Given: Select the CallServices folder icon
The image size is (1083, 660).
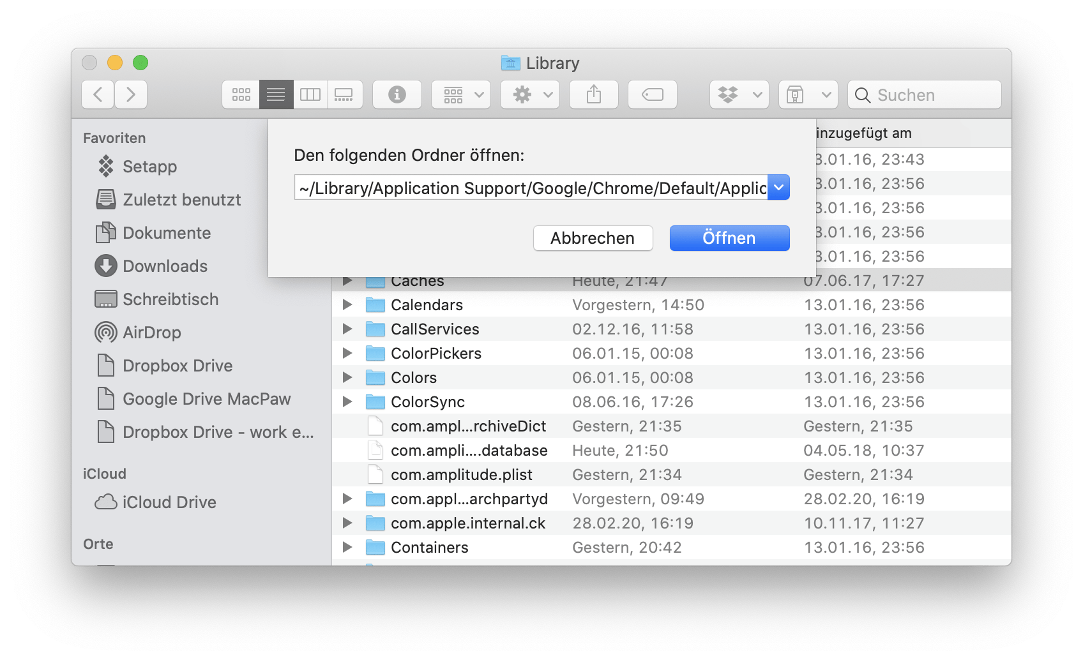Looking at the screenshot, I should [375, 329].
